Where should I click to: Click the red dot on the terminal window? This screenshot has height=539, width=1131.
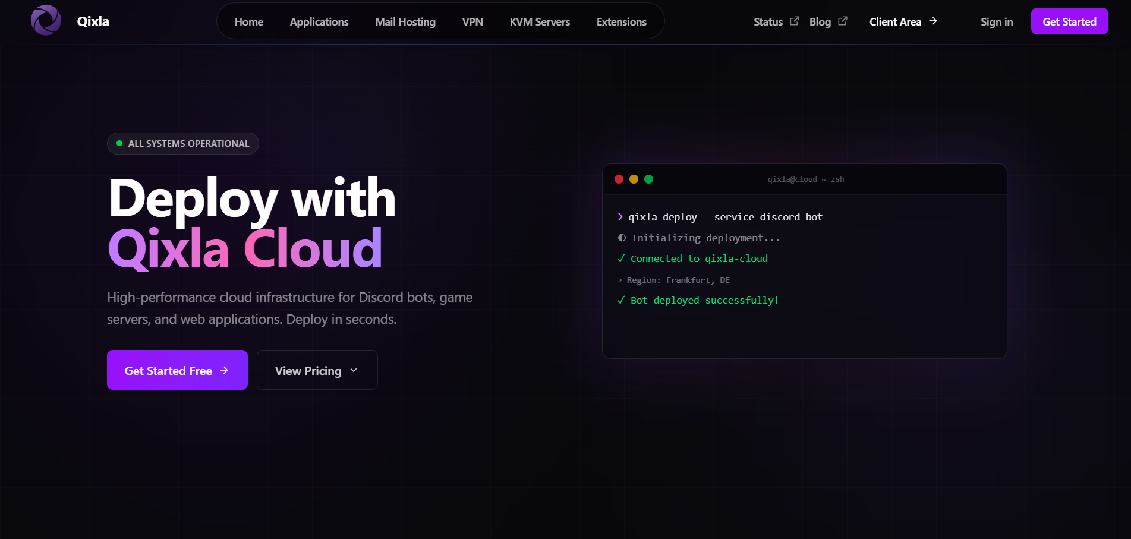click(620, 179)
